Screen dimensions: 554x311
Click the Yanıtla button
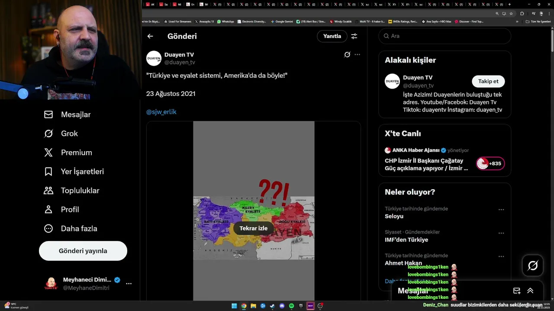point(332,36)
